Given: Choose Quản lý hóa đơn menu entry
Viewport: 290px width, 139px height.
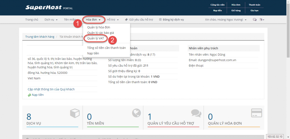Looking at the screenshot, I should point(99,27).
